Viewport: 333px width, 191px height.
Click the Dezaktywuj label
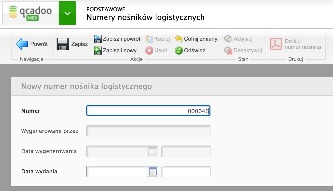(248, 51)
